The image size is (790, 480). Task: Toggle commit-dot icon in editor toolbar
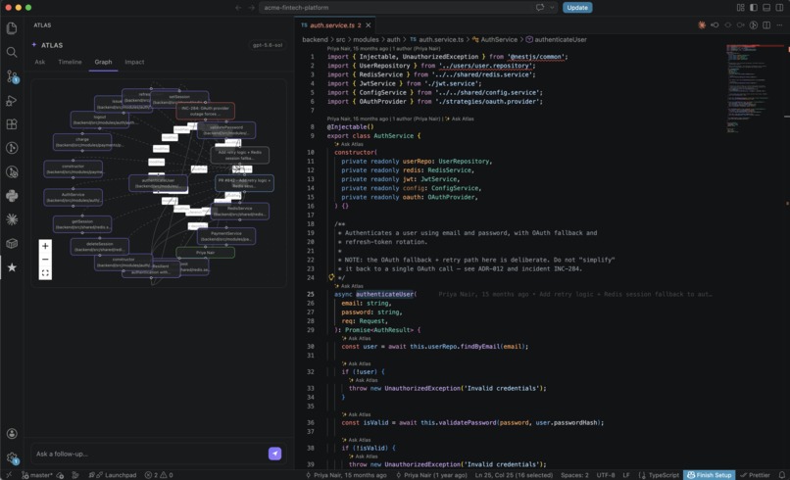pos(727,25)
